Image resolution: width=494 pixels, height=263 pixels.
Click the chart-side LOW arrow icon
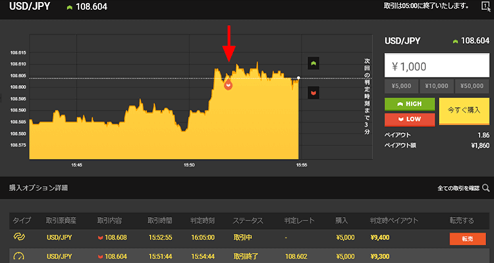coord(314,93)
